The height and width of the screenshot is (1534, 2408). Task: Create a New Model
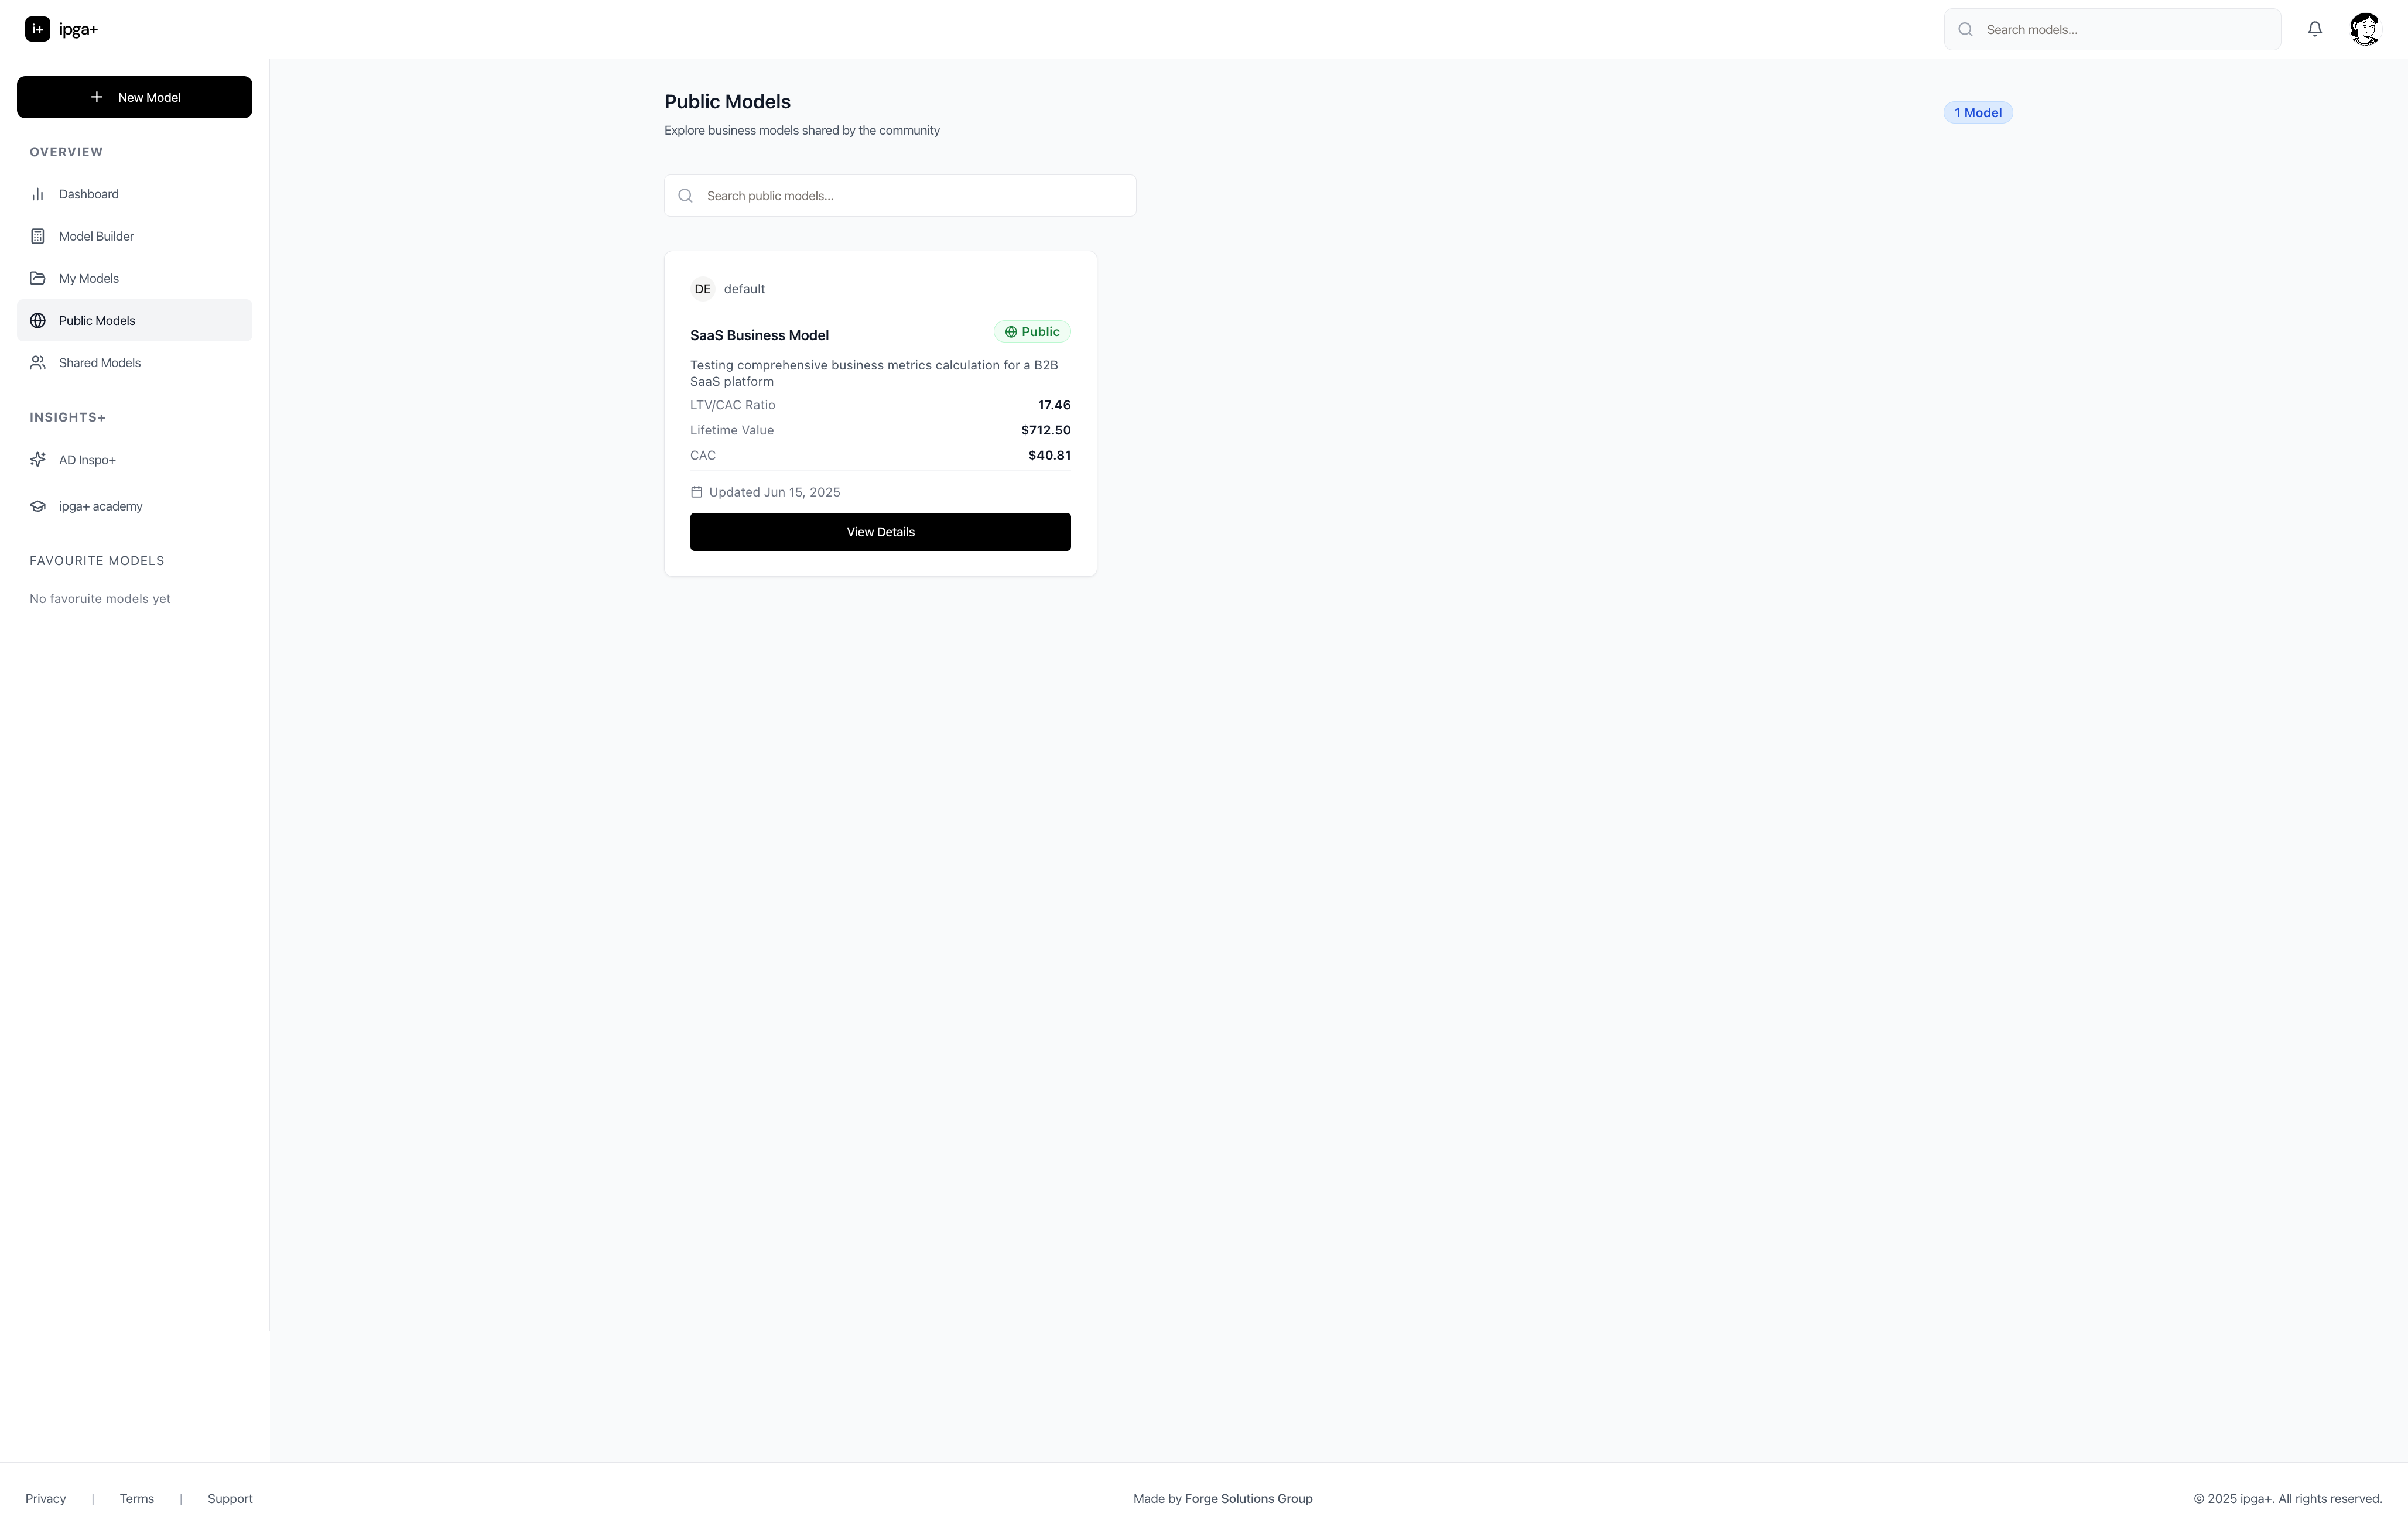(134, 97)
